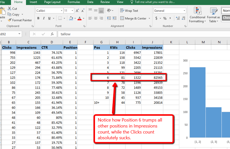Switch to the Data tab
This screenshot has width=230, height=149.
tap(90, 2)
